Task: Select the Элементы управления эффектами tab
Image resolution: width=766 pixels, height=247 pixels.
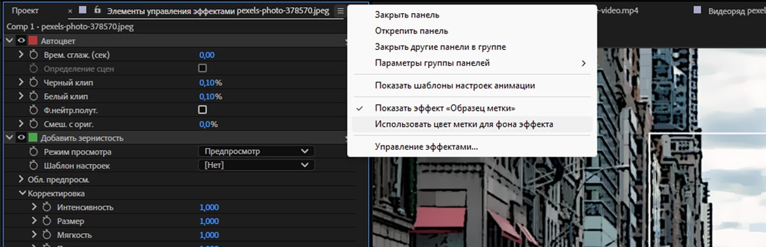Action: tap(218, 11)
